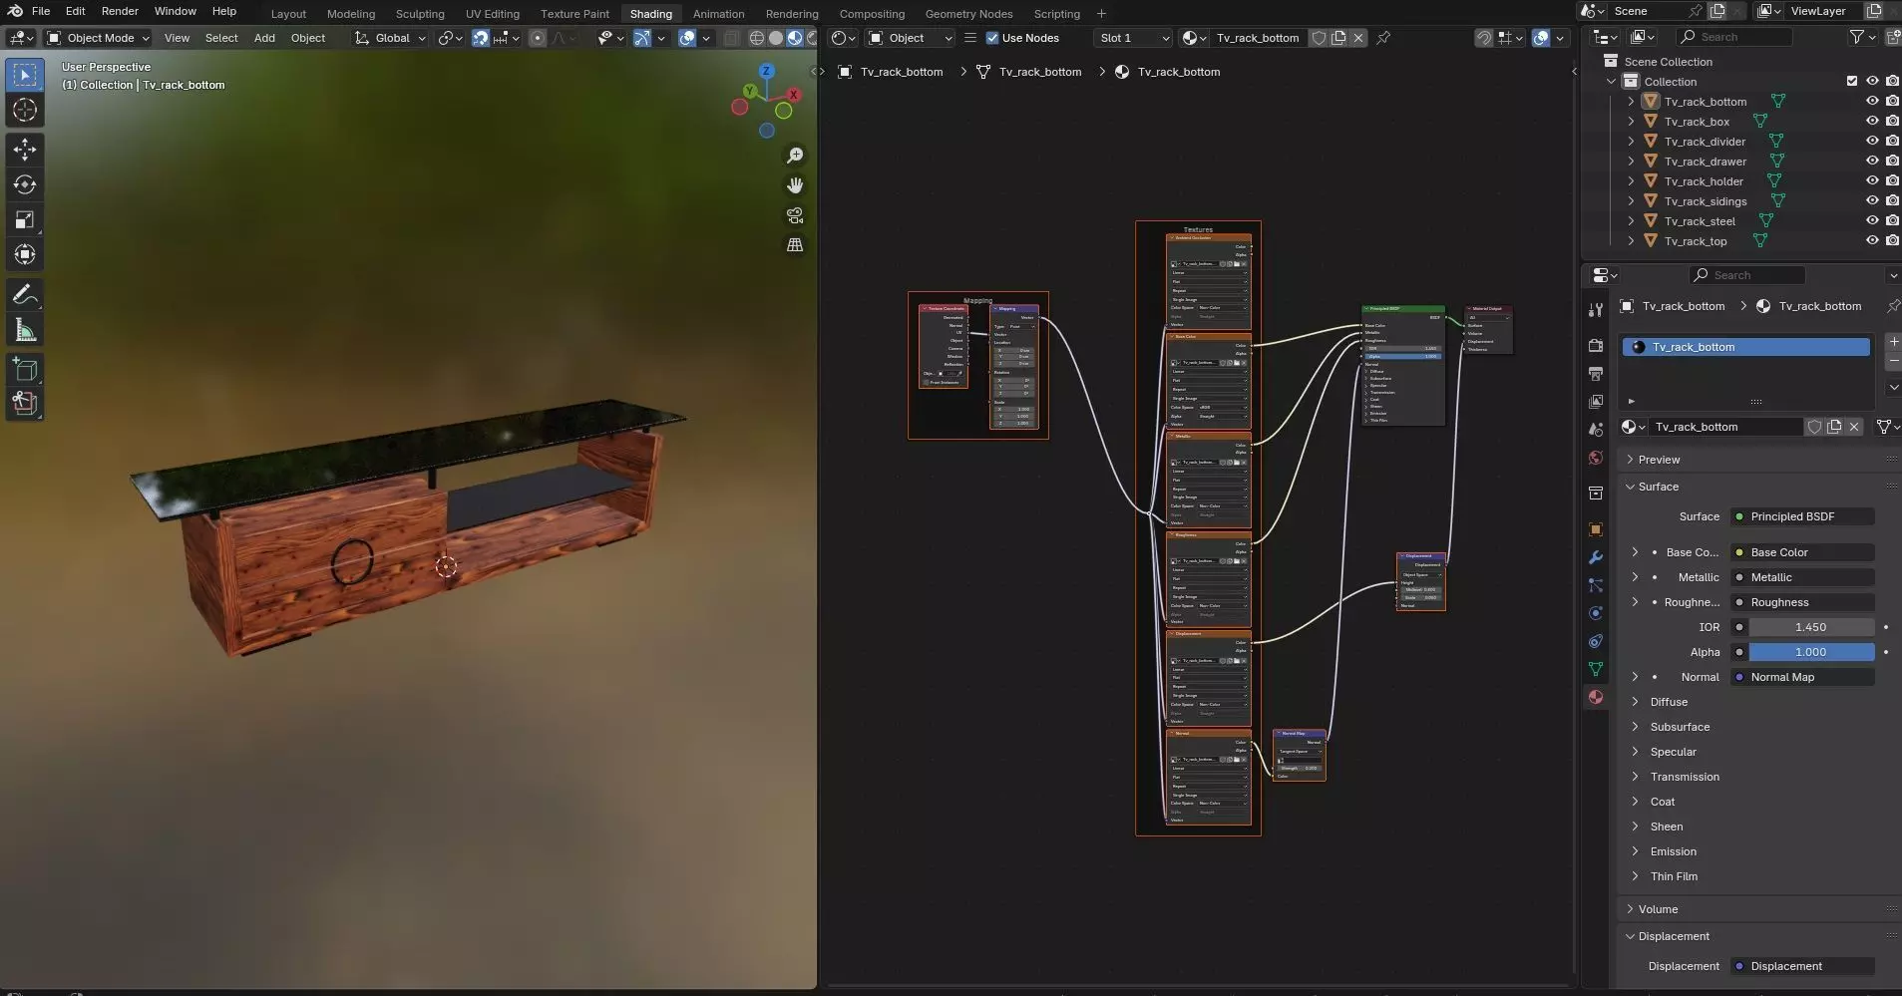Open the Render menu
Screen dimensions: 1902x996
tap(120, 11)
